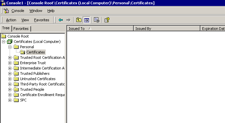Open the Favorites menu in toolbar
This screenshot has height=123, width=225.
(x=42, y=20)
